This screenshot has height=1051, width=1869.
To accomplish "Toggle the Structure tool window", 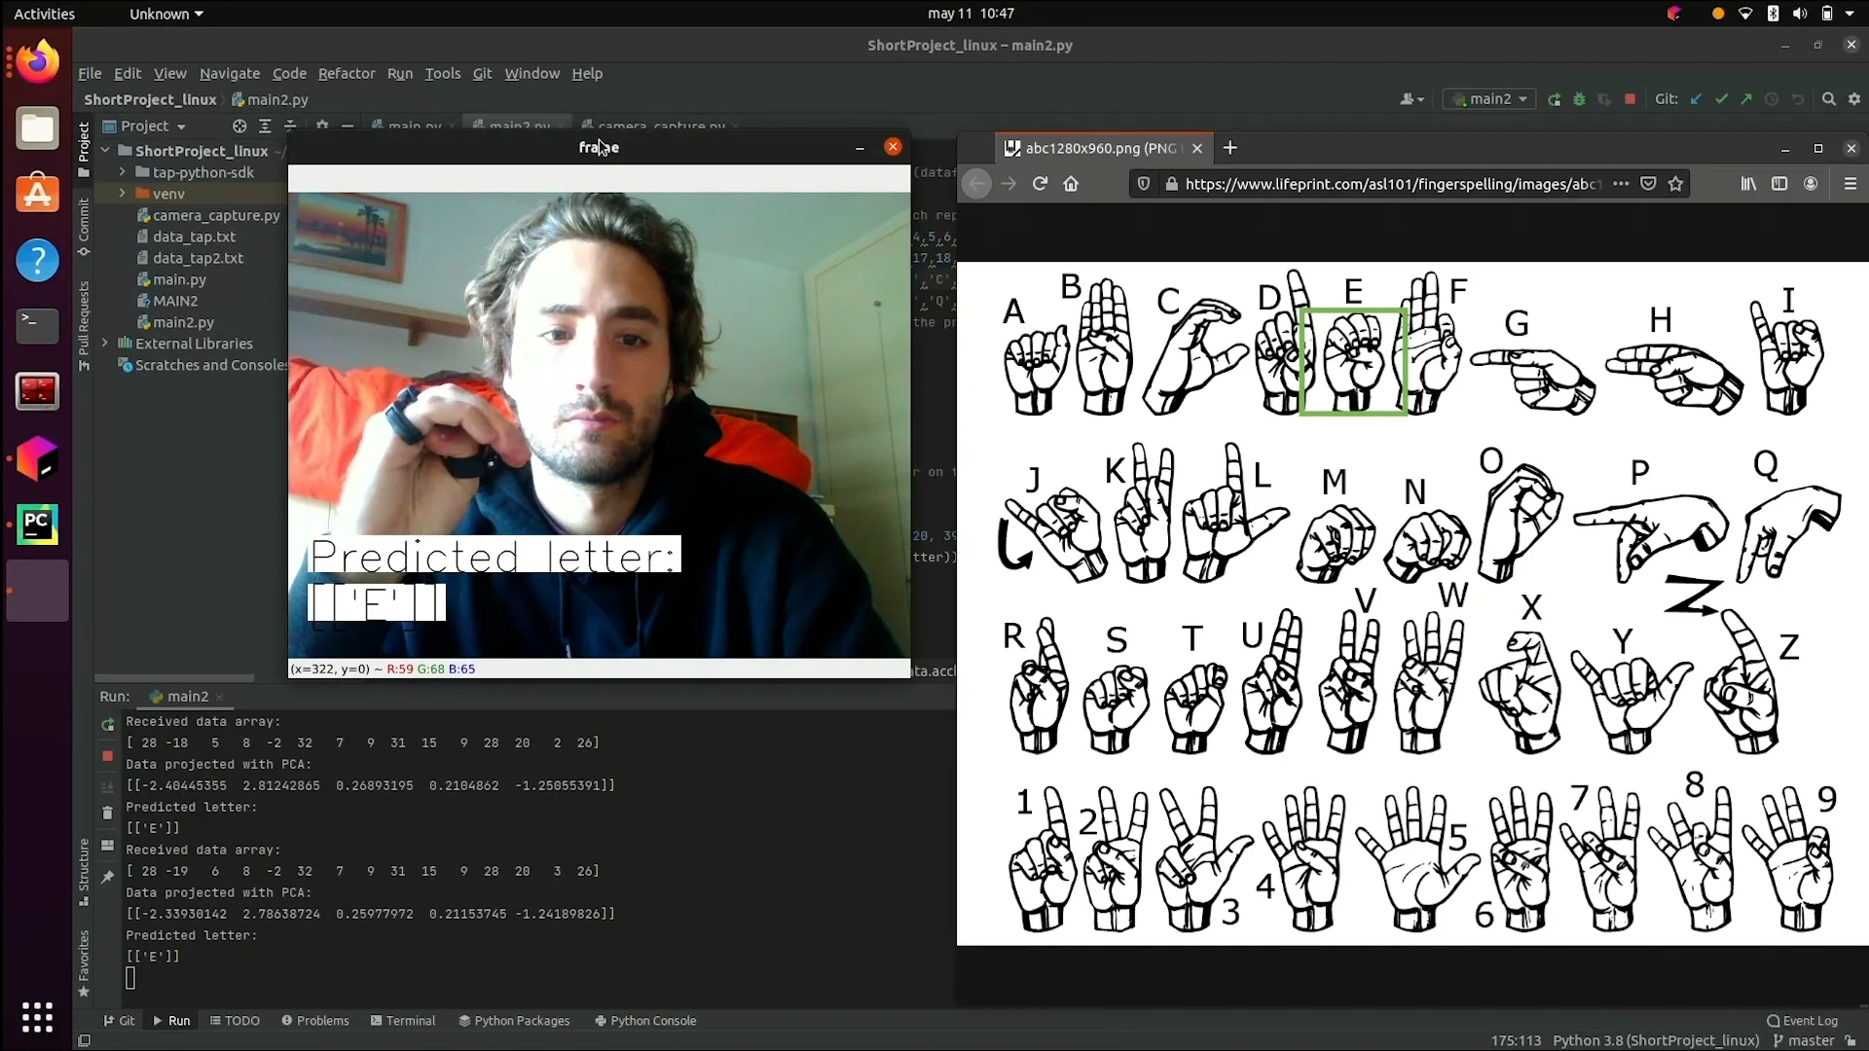I will [84, 872].
